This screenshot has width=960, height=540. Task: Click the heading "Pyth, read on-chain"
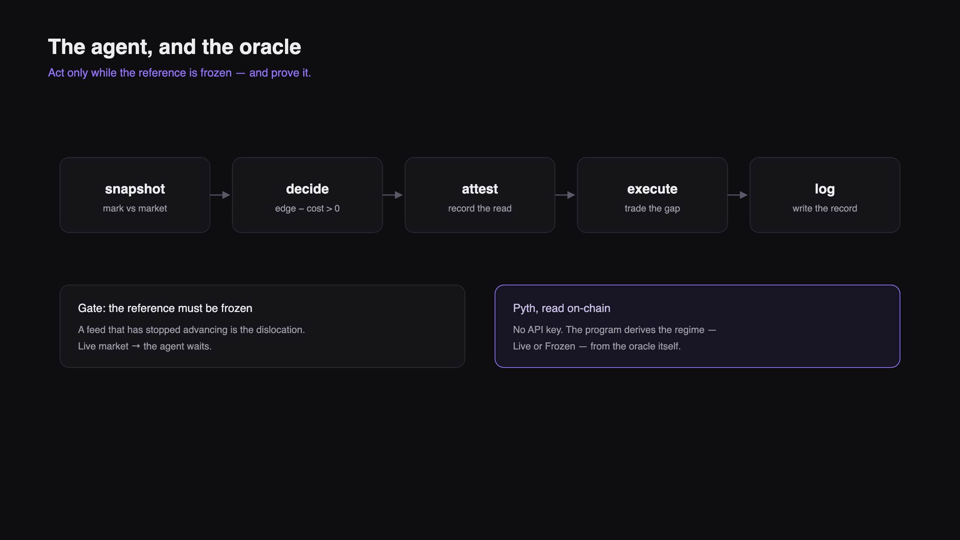click(x=562, y=308)
